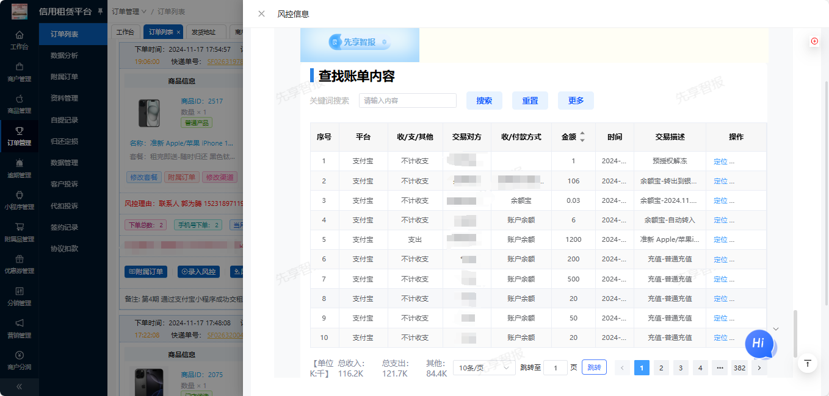Go to page 3
The width and height of the screenshot is (829, 396).
[x=681, y=367]
